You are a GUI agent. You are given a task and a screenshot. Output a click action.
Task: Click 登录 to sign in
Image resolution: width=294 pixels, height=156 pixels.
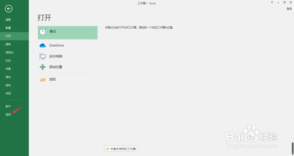pyautogui.click(x=289, y=9)
